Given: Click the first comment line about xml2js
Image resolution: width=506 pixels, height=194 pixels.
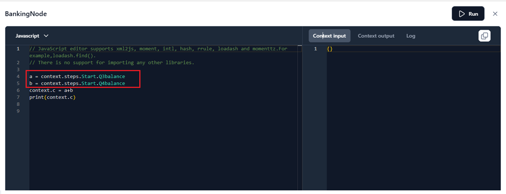Looking at the screenshot, I should coord(158,52).
